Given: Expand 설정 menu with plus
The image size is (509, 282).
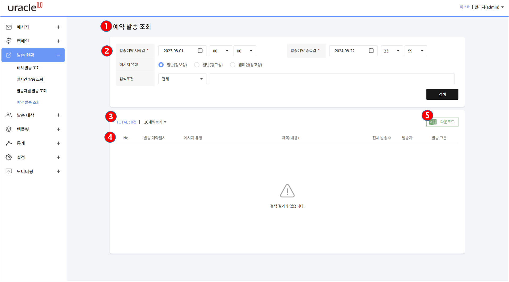Looking at the screenshot, I should pyautogui.click(x=59, y=157).
